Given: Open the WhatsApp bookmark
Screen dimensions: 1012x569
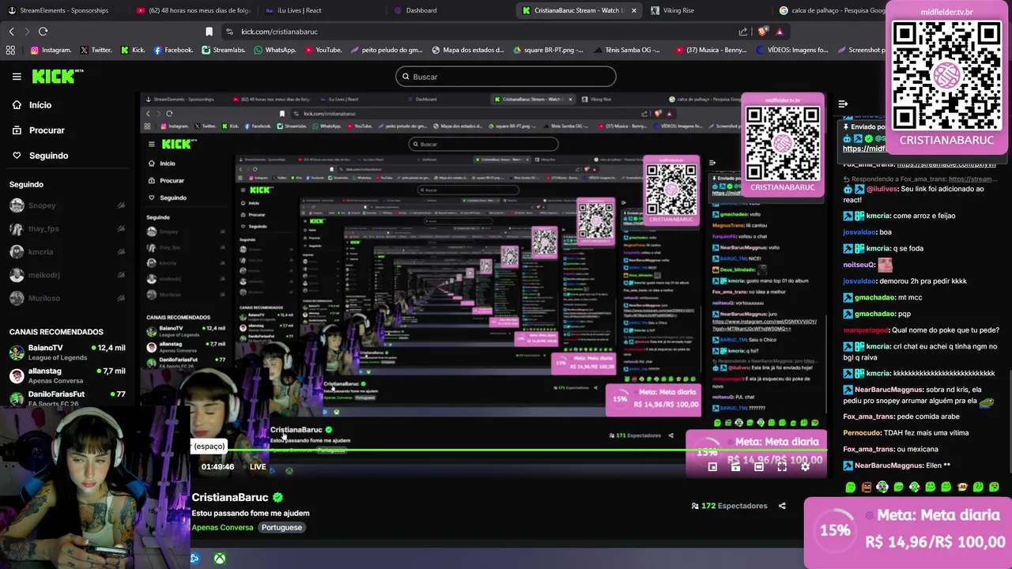Looking at the screenshot, I should 275,50.
